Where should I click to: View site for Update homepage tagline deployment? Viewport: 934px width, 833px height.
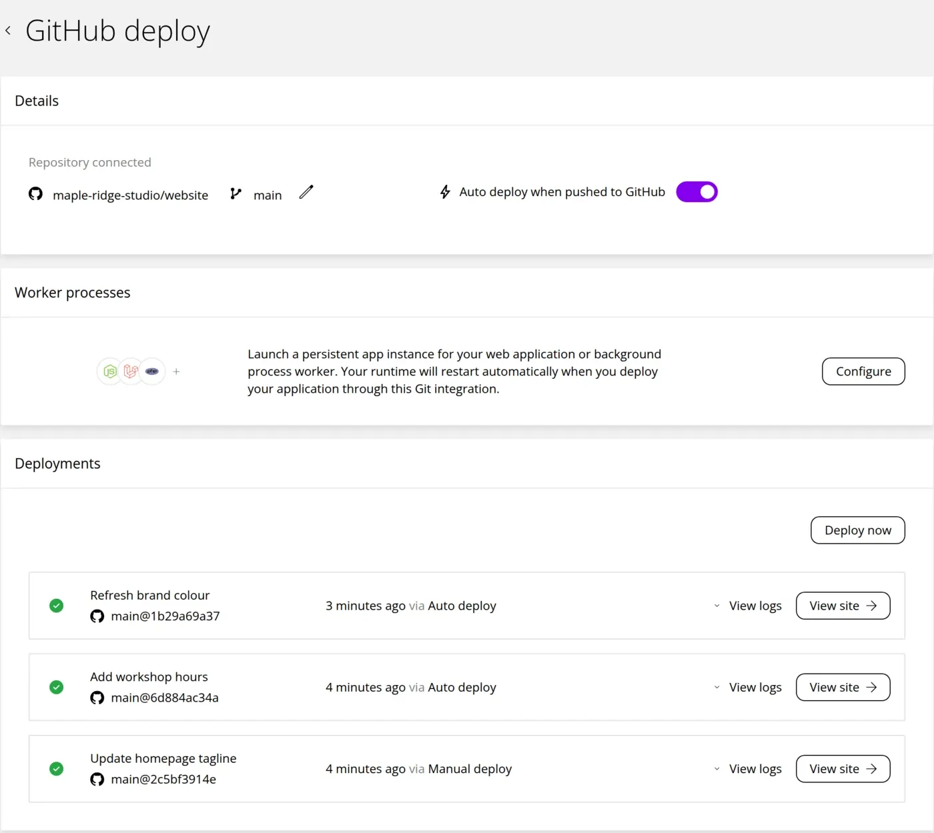[x=843, y=768]
